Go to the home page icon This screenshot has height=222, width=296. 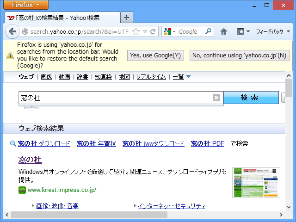point(224,31)
